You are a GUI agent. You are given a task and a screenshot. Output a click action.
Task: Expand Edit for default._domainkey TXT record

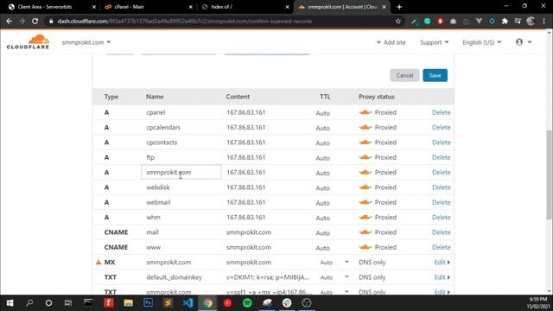(x=442, y=277)
